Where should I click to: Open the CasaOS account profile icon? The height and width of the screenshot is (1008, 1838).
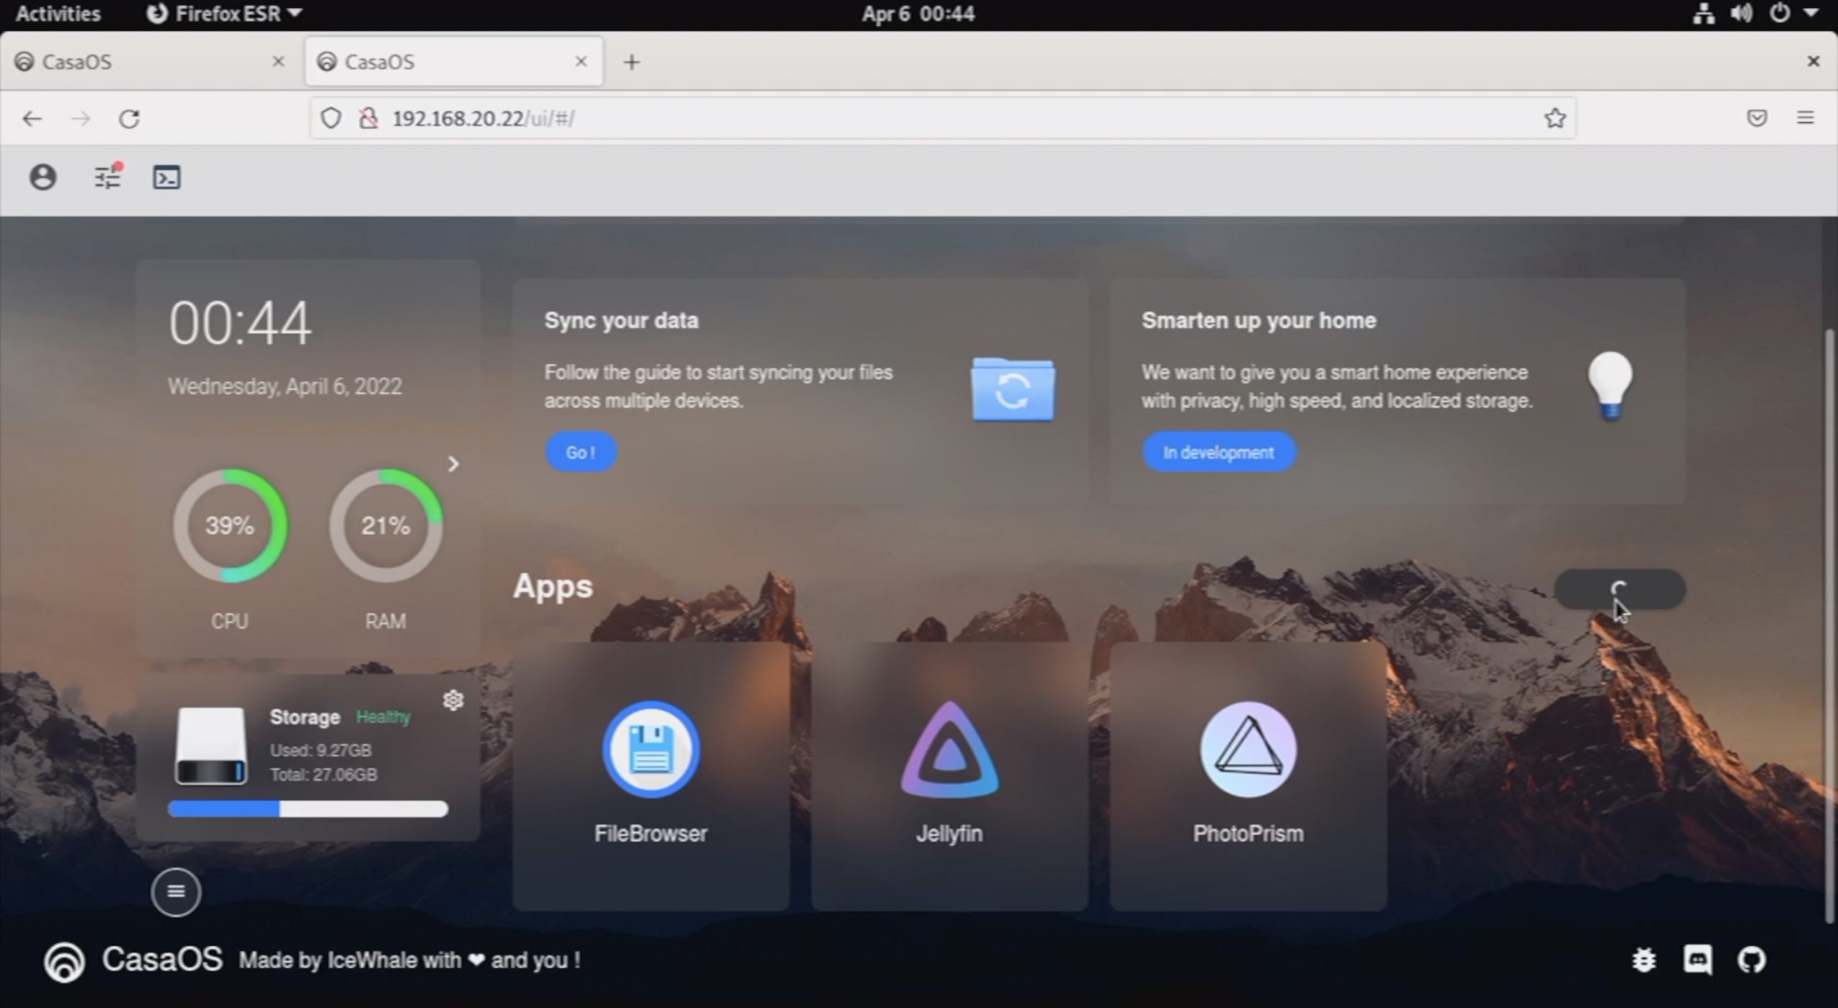(x=42, y=177)
